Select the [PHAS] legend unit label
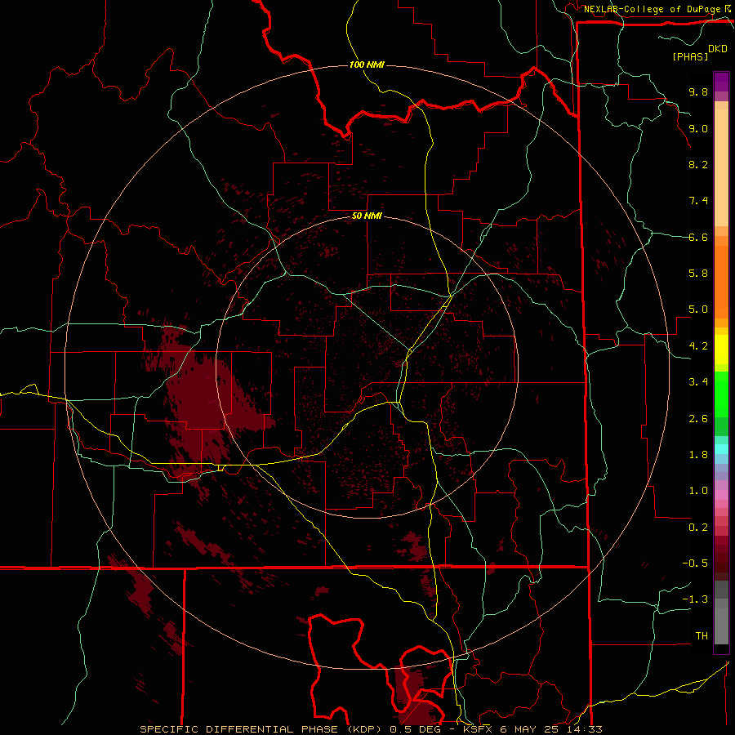 click(x=690, y=56)
